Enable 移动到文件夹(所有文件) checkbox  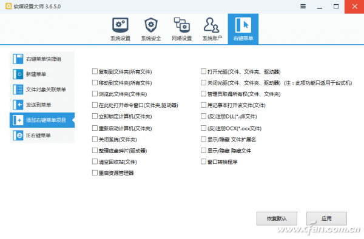pos(95,82)
